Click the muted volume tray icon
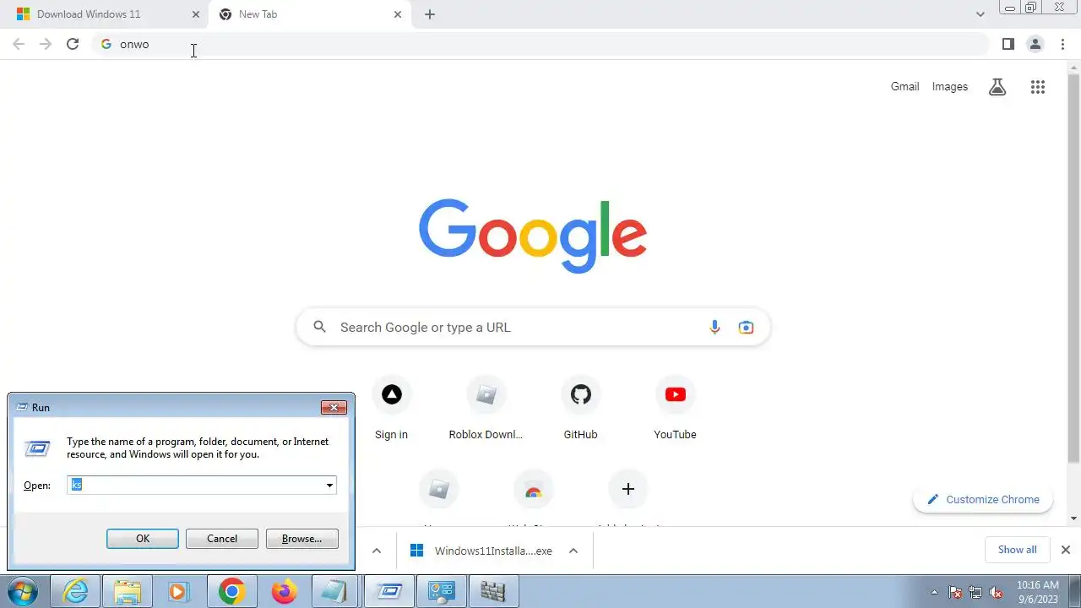This screenshot has width=1081, height=608. (997, 592)
